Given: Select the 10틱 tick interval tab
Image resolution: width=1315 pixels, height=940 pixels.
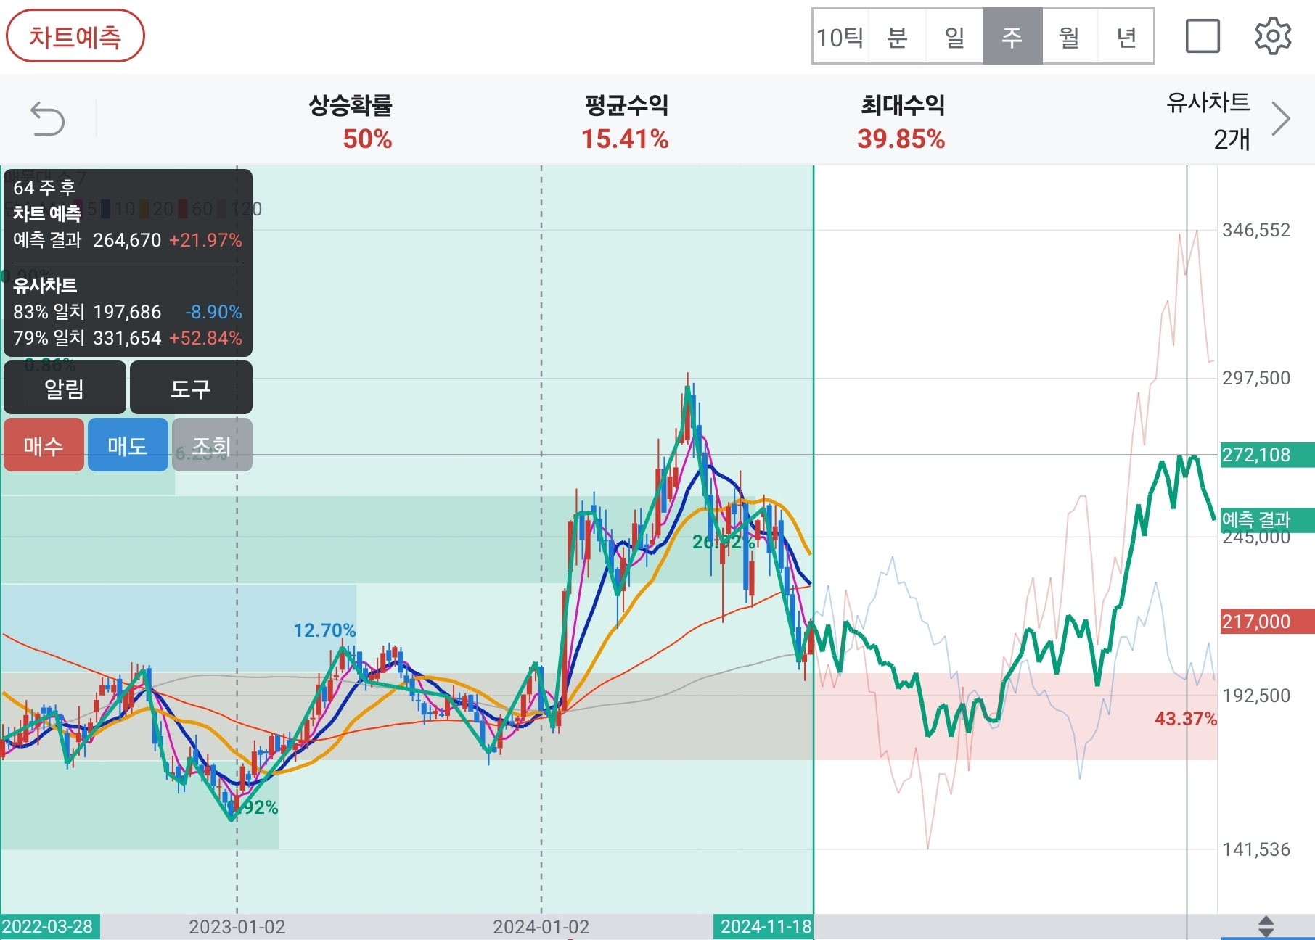Looking at the screenshot, I should coord(840,37).
